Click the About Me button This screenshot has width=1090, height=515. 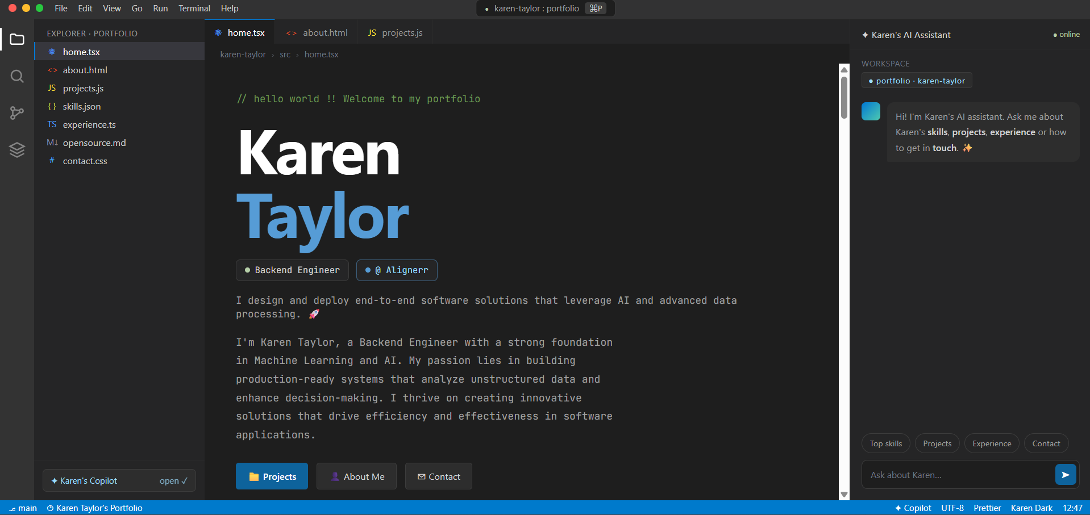pyautogui.click(x=356, y=476)
